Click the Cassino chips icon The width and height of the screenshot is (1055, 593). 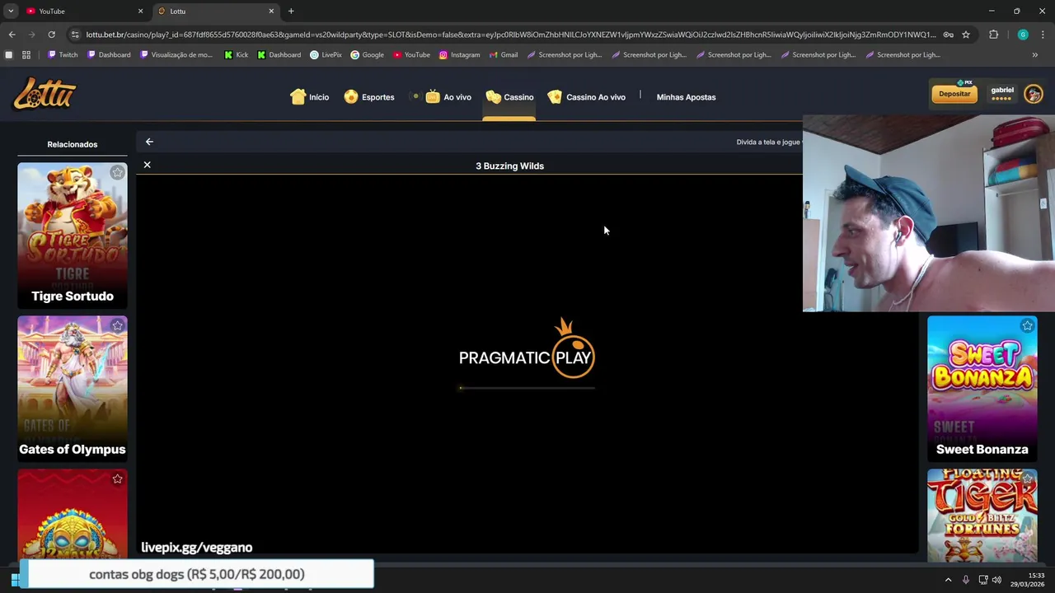point(493,96)
